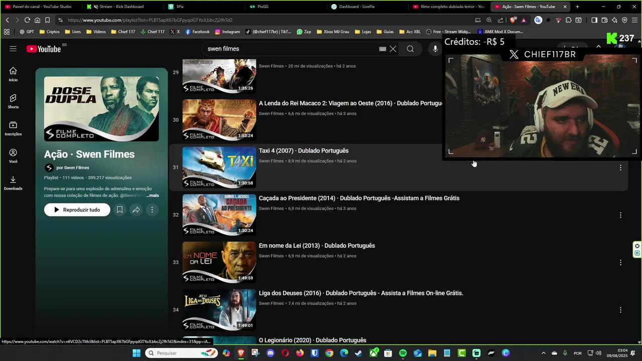
Task: Clear the 'swen filmes' search text
Action: [393, 49]
